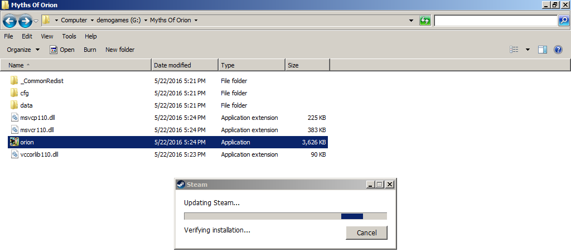Click the folder icon in address bar

point(46,20)
